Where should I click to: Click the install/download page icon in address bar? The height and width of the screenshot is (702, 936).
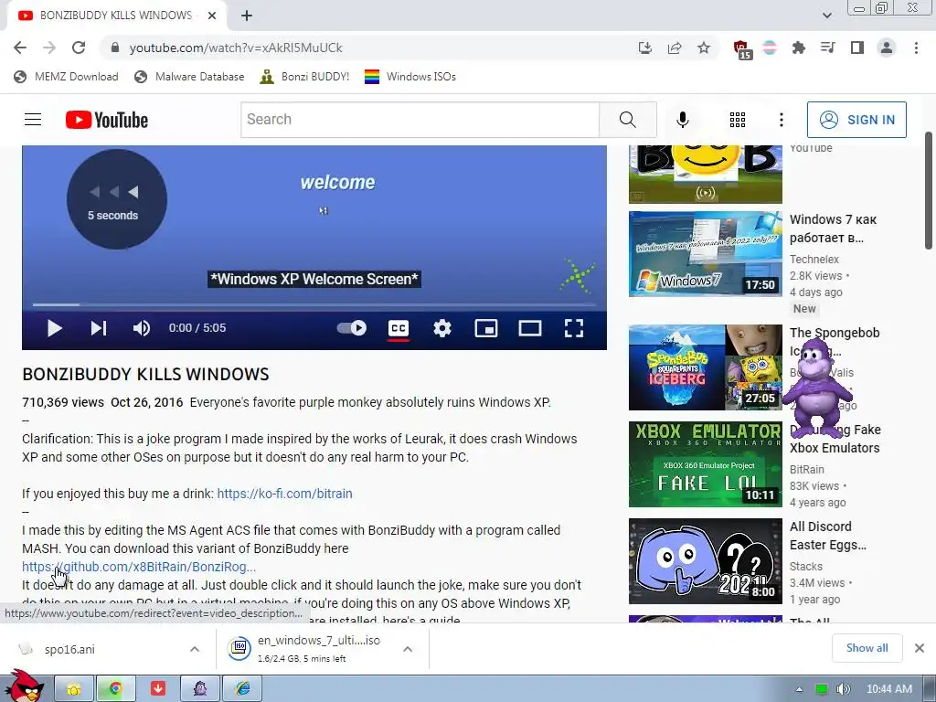point(645,48)
